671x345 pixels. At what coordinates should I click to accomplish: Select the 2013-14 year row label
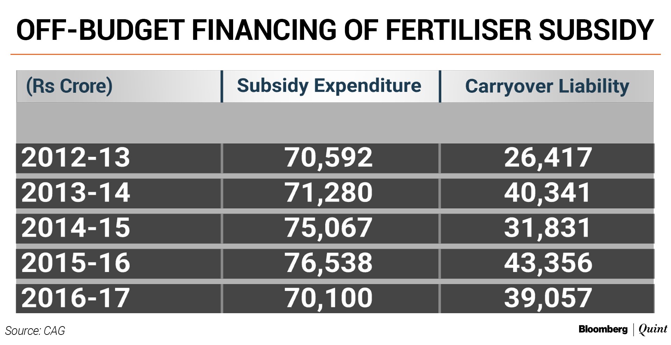click(x=75, y=193)
